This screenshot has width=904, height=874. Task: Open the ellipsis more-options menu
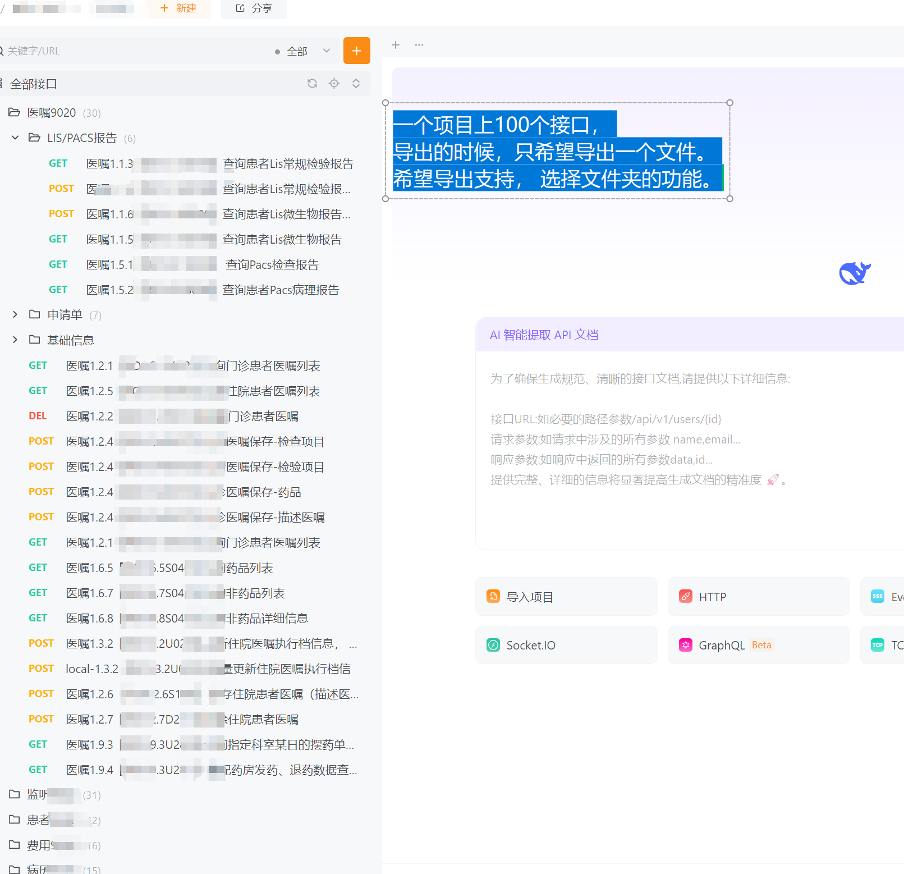point(419,45)
